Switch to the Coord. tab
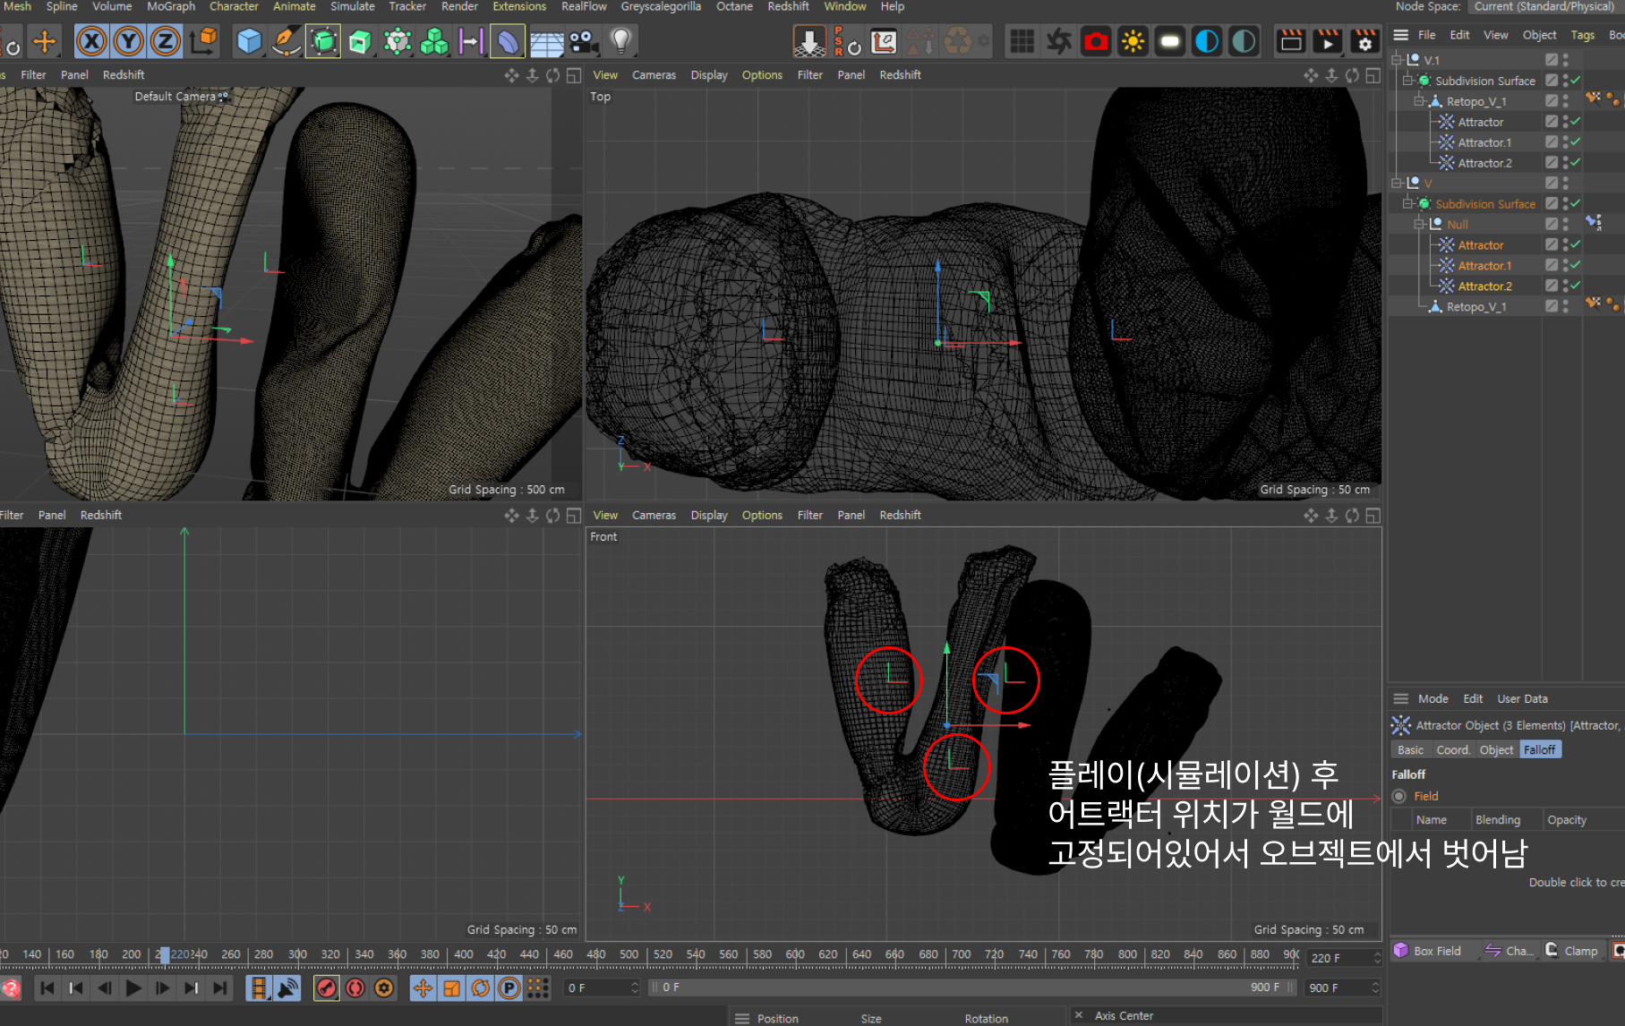The width and height of the screenshot is (1625, 1026). tap(1453, 750)
